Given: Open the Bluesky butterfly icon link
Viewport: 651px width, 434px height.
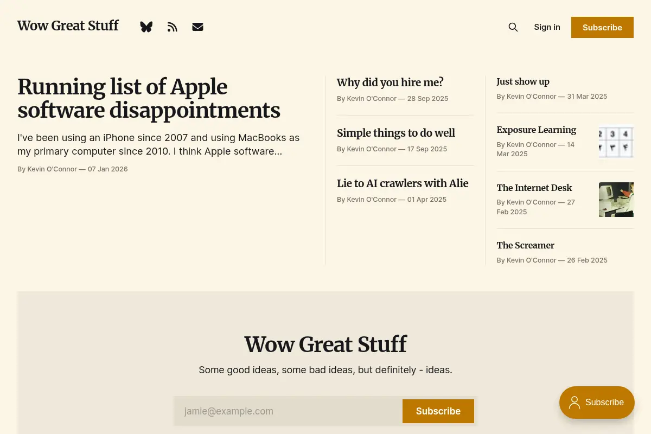Looking at the screenshot, I should click(146, 27).
